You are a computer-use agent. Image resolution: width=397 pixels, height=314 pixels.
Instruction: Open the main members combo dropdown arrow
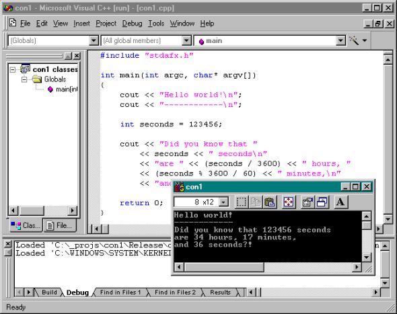[340, 40]
